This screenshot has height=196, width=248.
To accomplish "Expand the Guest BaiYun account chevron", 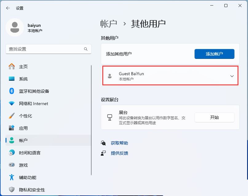I will tap(232, 76).
